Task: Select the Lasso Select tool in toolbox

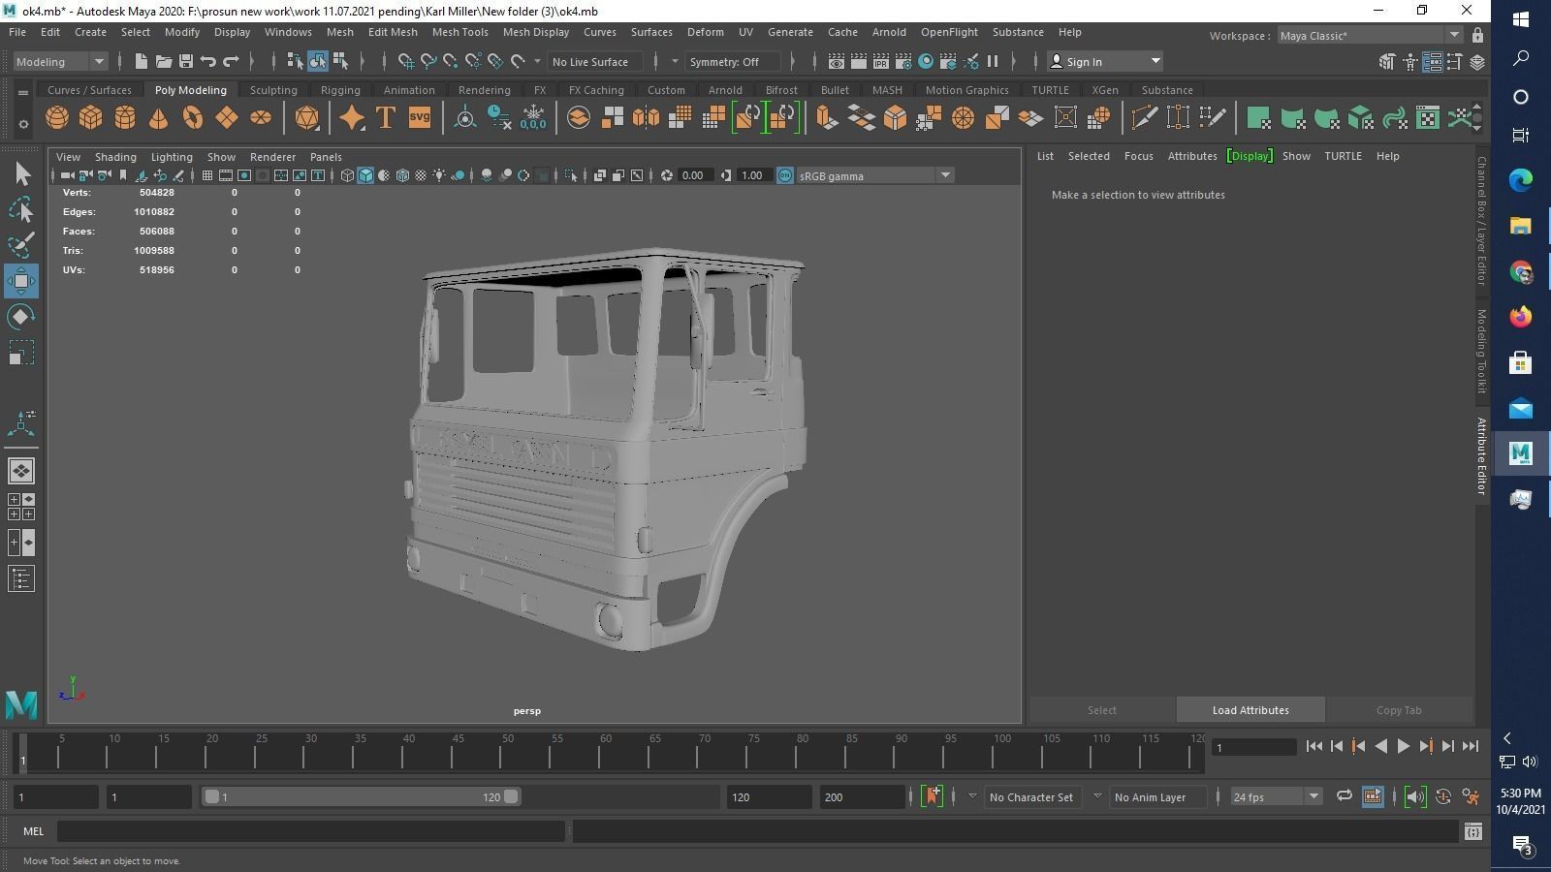Action: (x=21, y=209)
